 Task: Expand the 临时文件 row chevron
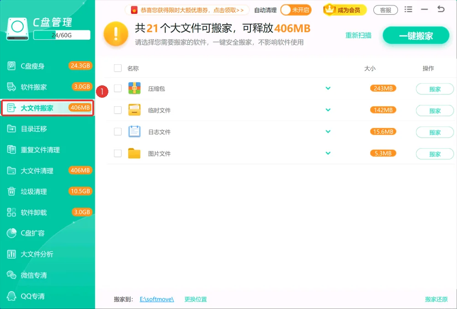tap(328, 110)
